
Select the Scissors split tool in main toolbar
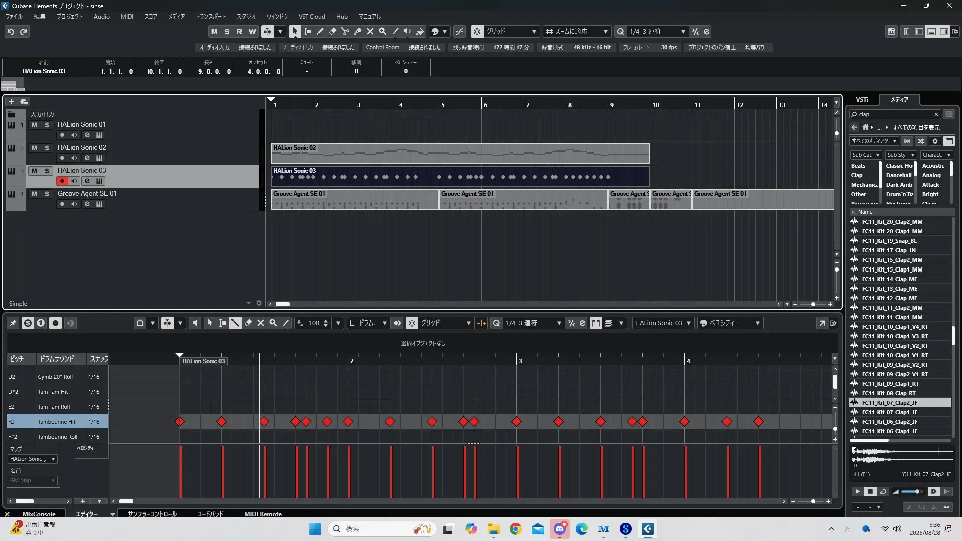point(345,31)
